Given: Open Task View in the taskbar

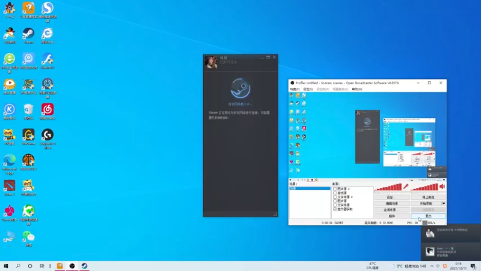Looking at the screenshot, I should tap(42, 266).
